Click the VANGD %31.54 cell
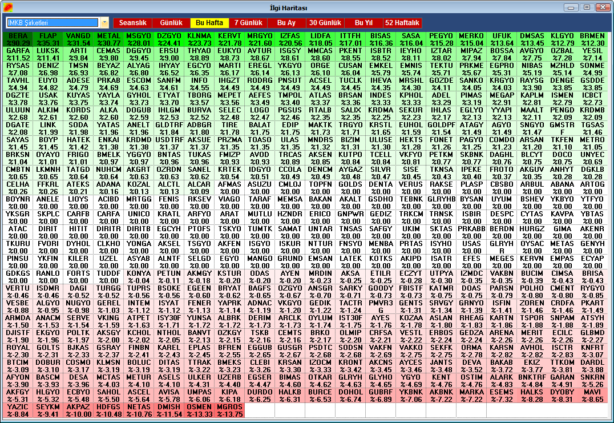 [x=78, y=39]
